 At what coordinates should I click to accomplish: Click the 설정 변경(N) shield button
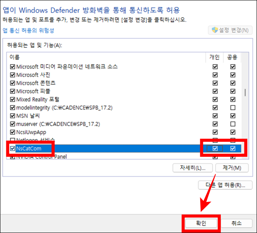click(230, 30)
